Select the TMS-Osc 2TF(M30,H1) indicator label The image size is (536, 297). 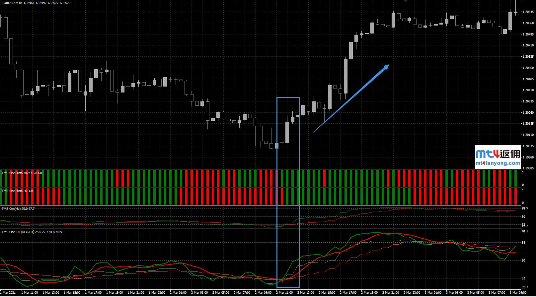pyautogui.click(x=32, y=232)
